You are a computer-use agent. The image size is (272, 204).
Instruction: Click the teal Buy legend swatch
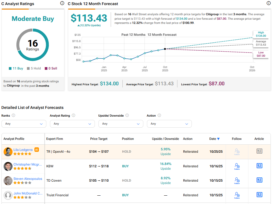[10, 69]
